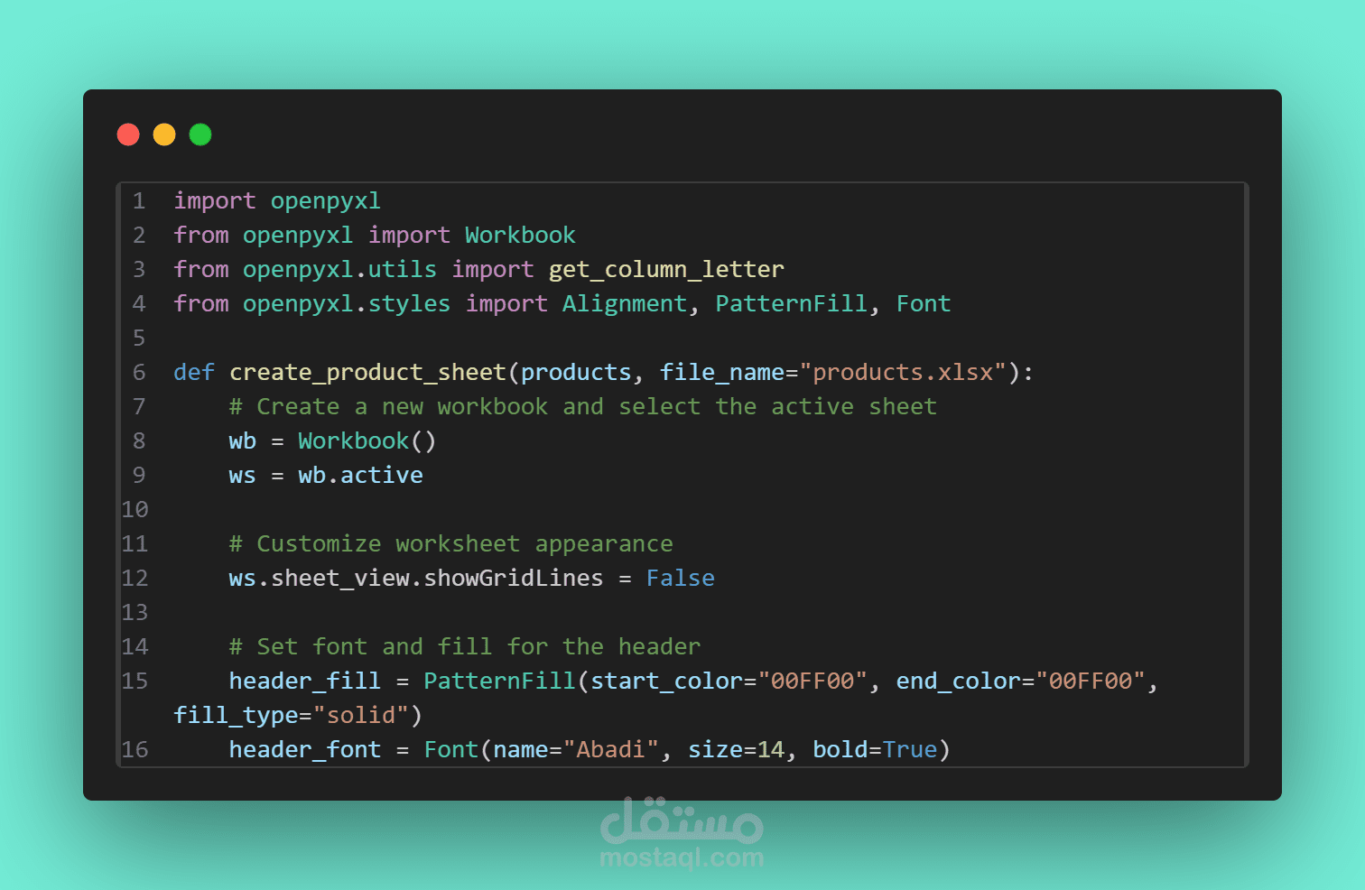Click the create_product_sheet function name
Image resolution: width=1365 pixels, height=890 pixels.
click(x=367, y=373)
